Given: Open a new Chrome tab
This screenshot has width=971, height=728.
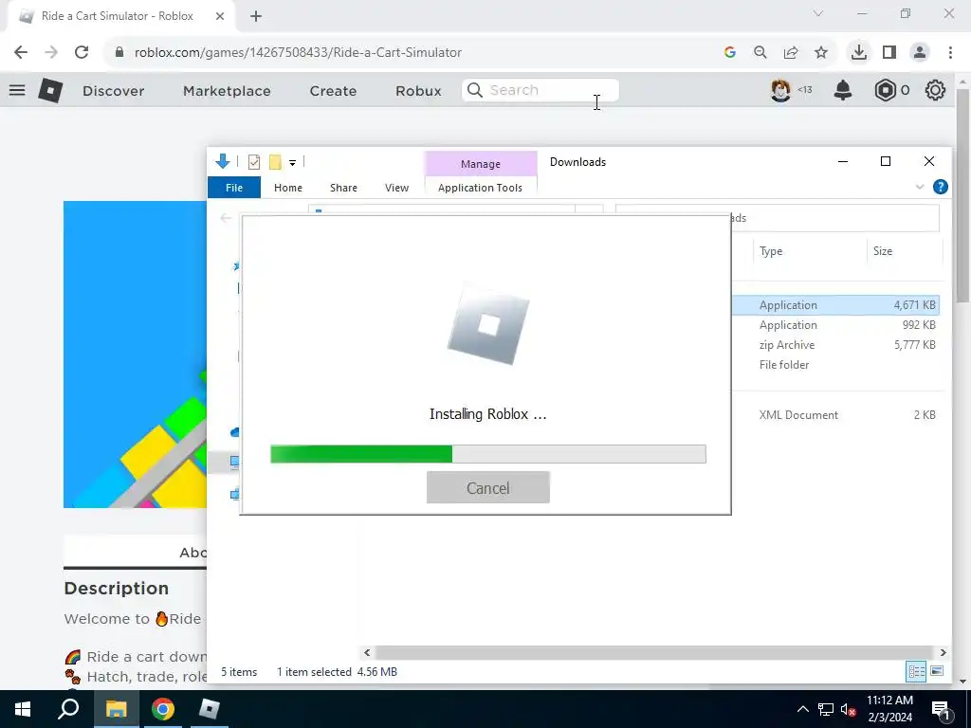Looking at the screenshot, I should [256, 16].
